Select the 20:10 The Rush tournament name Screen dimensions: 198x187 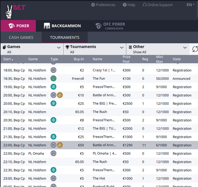tap(100, 112)
